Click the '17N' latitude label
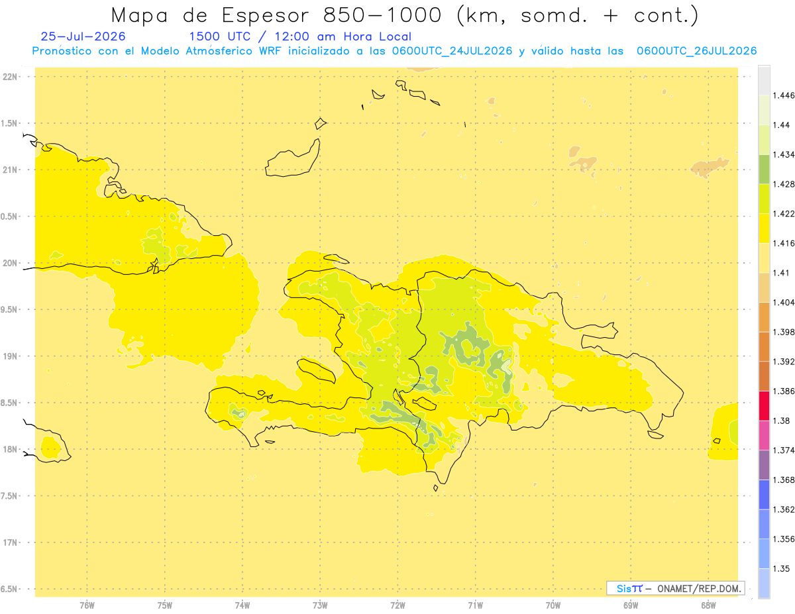Viewport: 795px width, 614px height. click(x=11, y=542)
